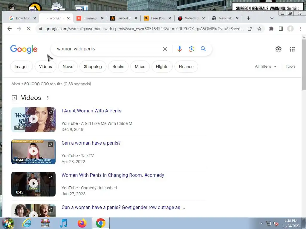The height and width of the screenshot is (229, 306).
Task: Open the 'Govt gender row outrage' link
Action: tap(123, 208)
